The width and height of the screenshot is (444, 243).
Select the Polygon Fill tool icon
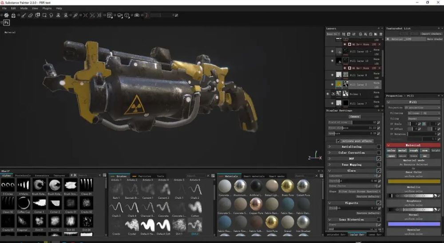click(44, 15)
